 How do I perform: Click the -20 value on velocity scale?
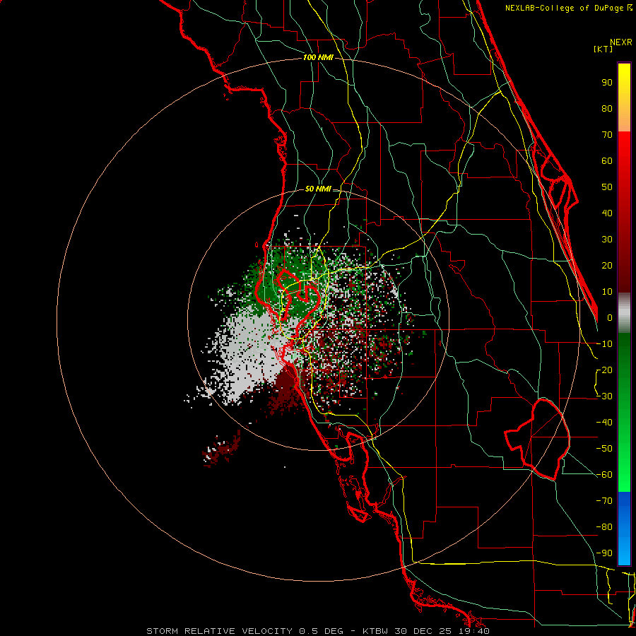(x=604, y=370)
